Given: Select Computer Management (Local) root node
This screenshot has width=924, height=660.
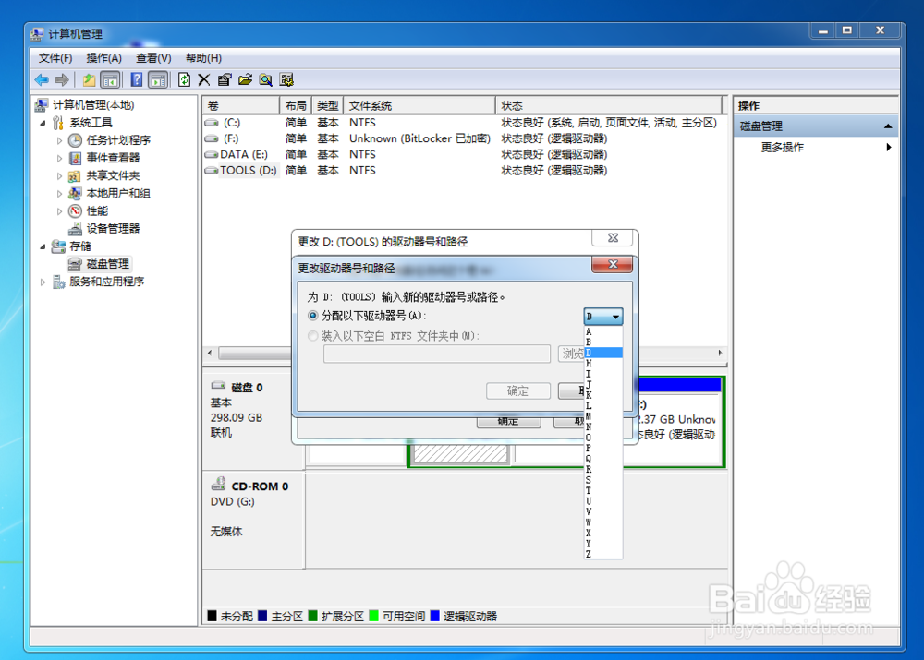Looking at the screenshot, I should 93,105.
